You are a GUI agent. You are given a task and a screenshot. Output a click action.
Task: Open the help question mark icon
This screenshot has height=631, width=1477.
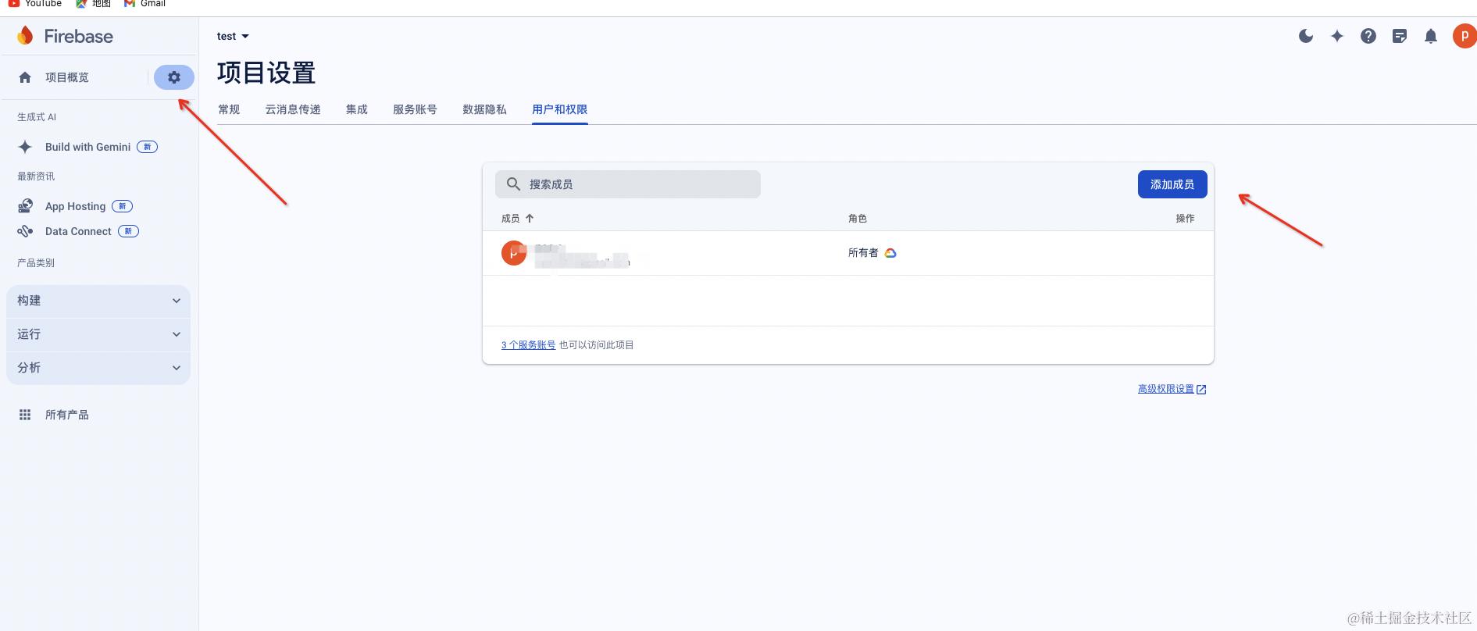point(1368,36)
